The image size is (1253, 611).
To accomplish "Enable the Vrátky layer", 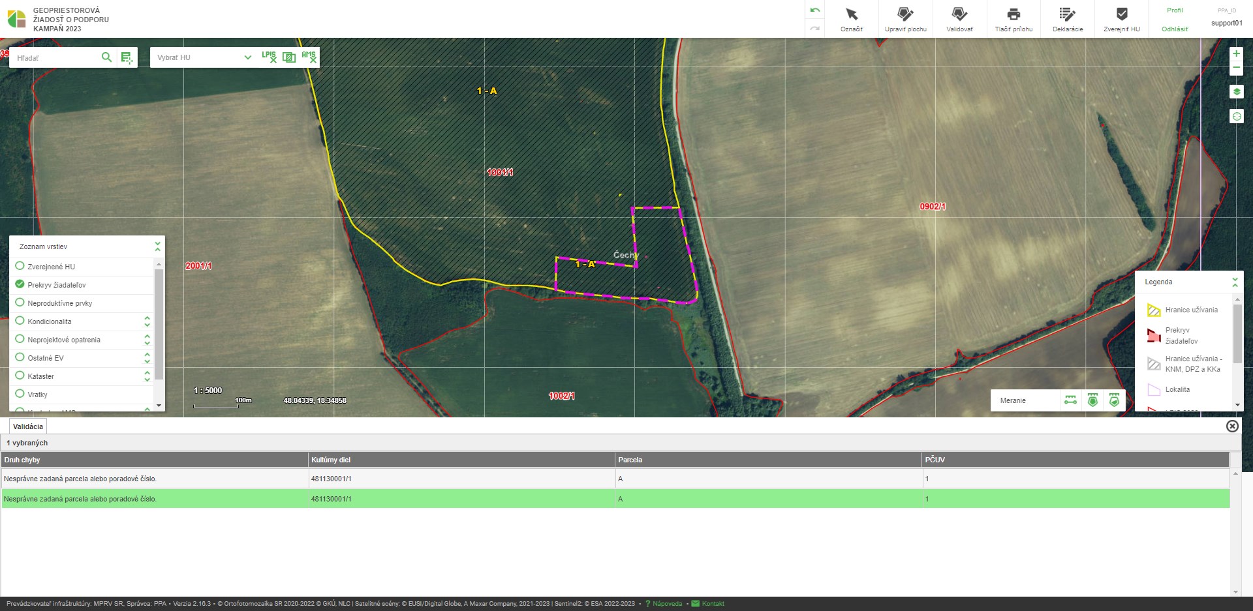I will pyautogui.click(x=20, y=394).
